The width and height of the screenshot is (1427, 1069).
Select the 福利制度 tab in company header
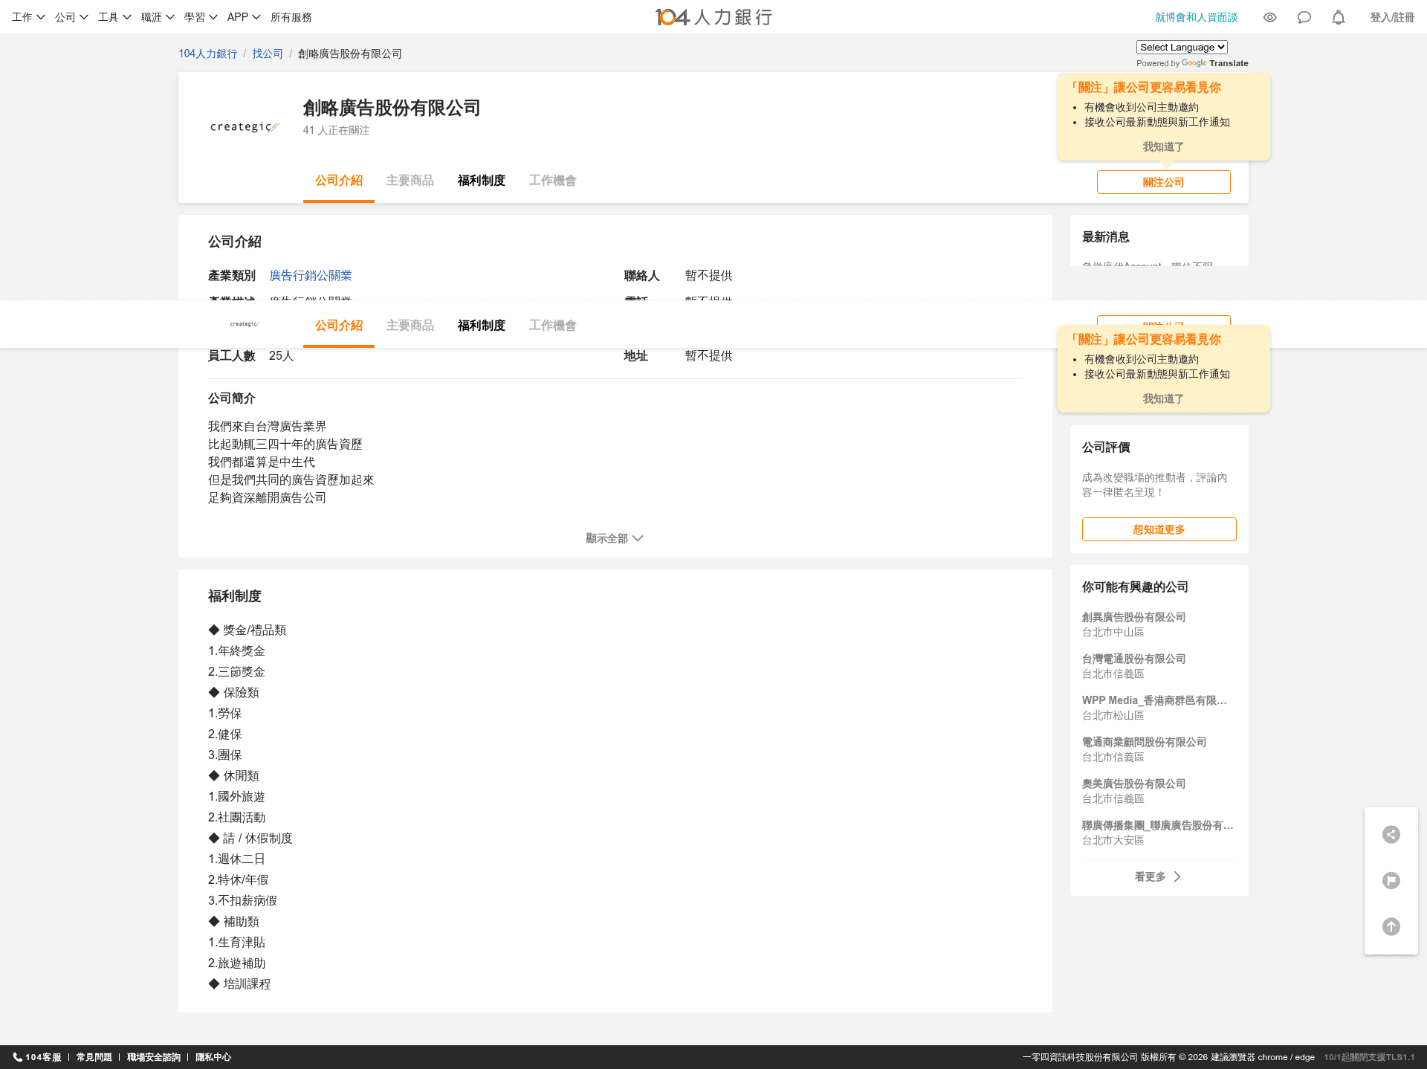coord(482,181)
